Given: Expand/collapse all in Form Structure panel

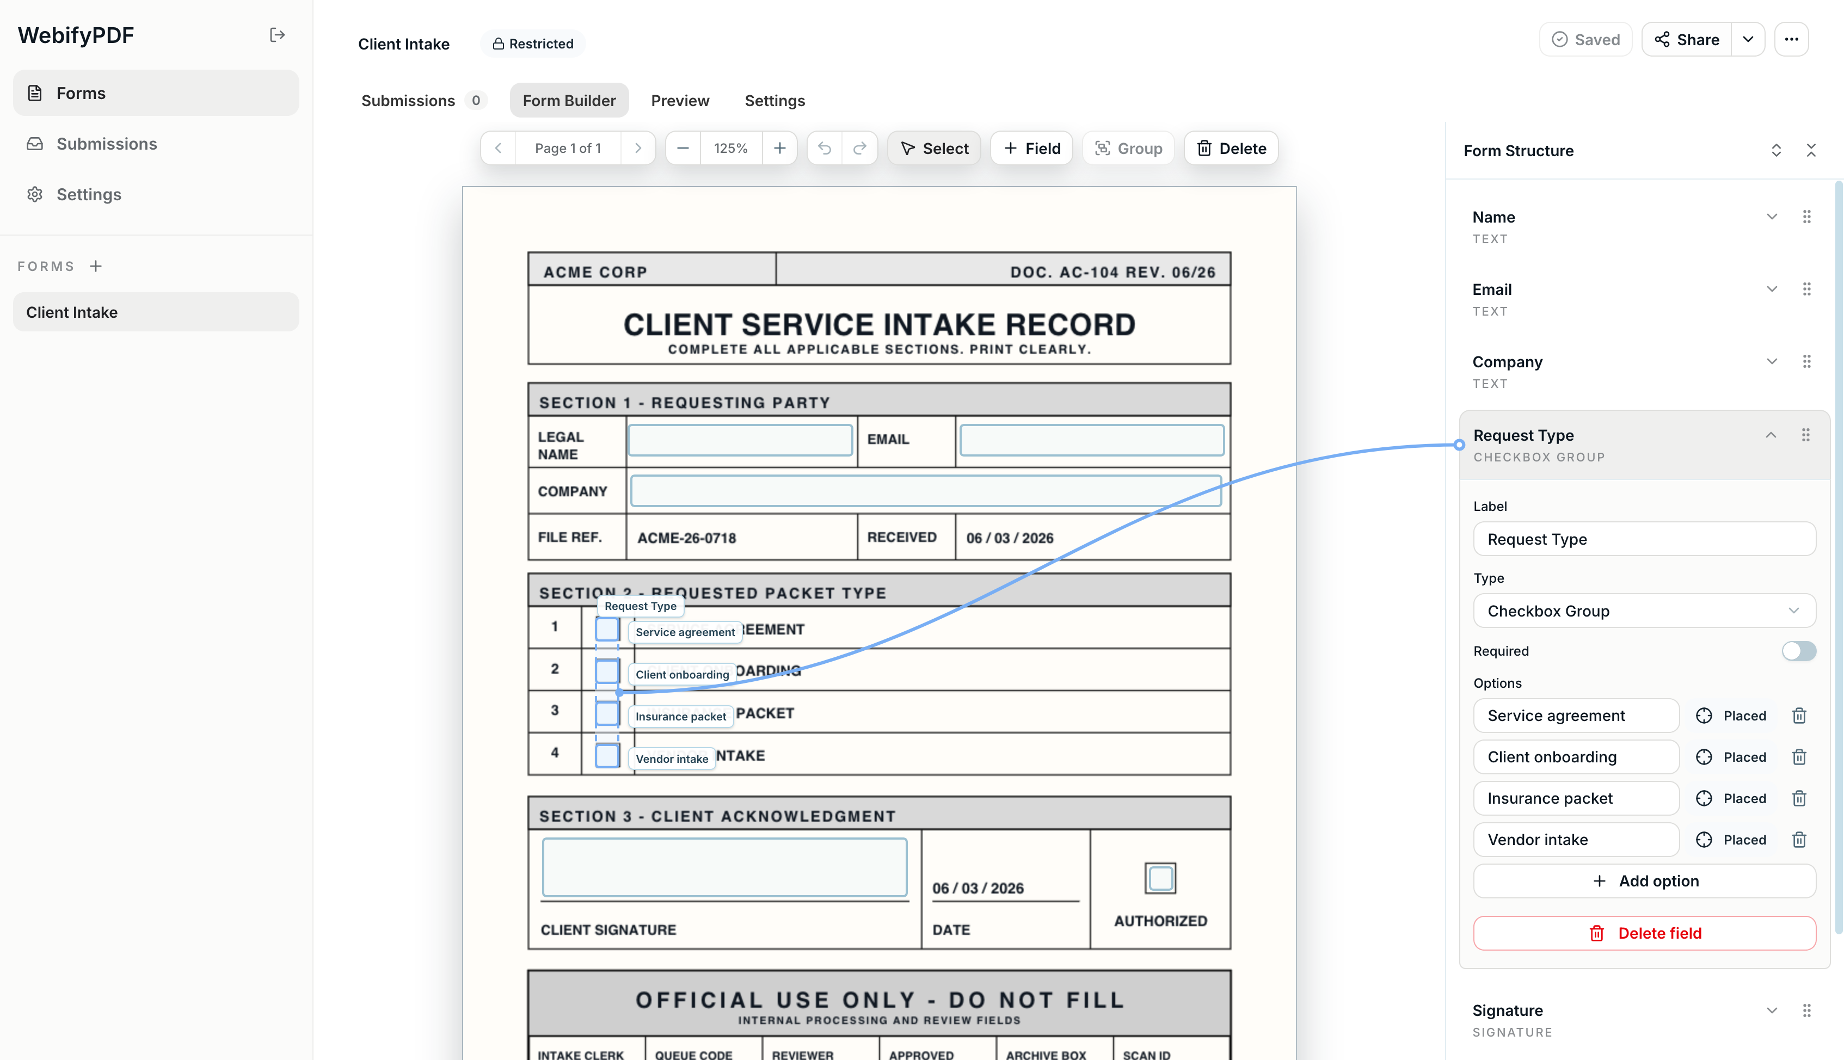Looking at the screenshot, I should [x=1775, y=151].
